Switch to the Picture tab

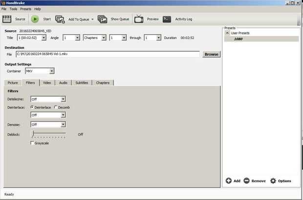[13, 83]
